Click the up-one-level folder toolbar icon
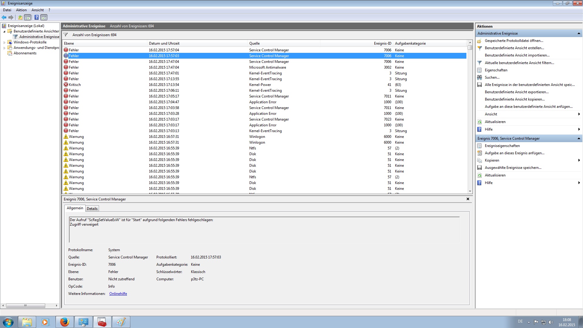Viewport: 583px width, 328px height. (x=20, y=17)
